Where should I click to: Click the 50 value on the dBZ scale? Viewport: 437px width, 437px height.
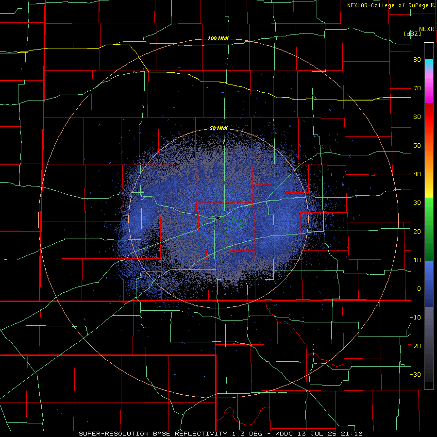coord(417,146)
